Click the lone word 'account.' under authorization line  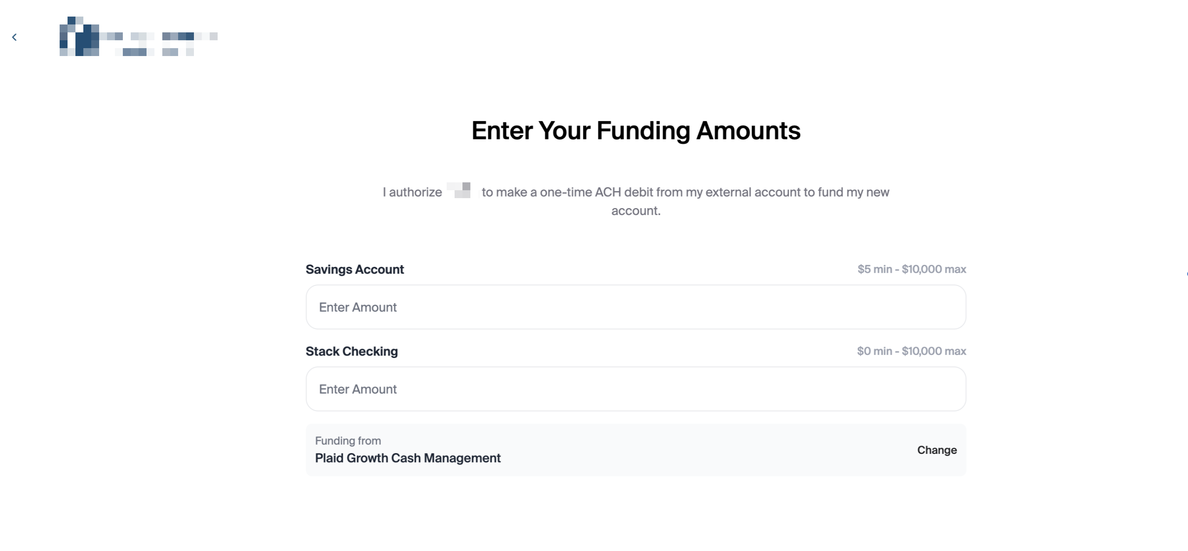635,211
